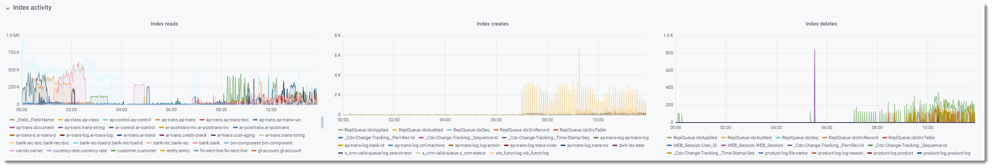Click the _Field._Field-Name legend color swatch
992x168 pixels.
12,120
